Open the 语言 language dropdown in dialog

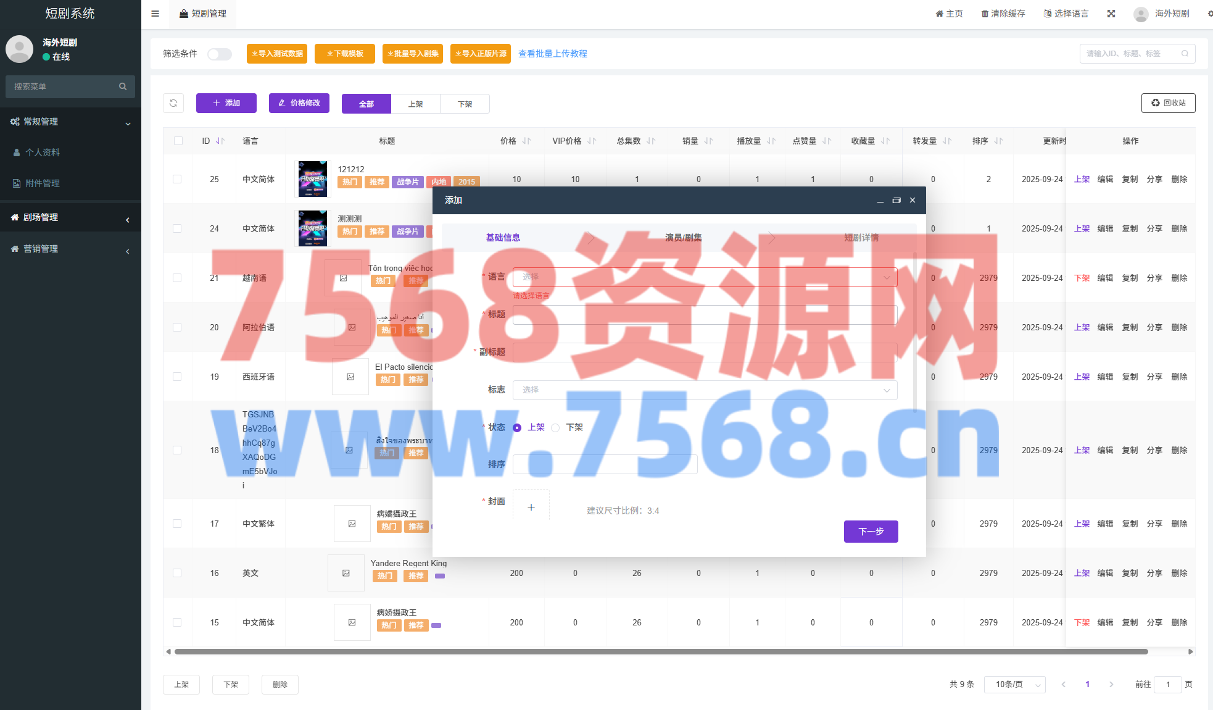tap(704, 277)
